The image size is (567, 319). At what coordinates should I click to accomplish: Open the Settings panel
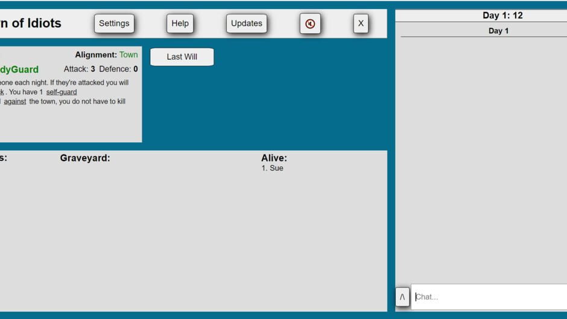114,24
